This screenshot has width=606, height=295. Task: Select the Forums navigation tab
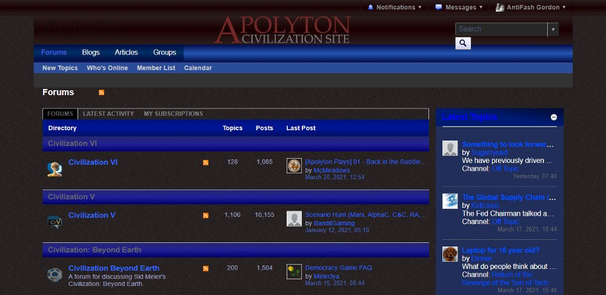tap(54, 53)
